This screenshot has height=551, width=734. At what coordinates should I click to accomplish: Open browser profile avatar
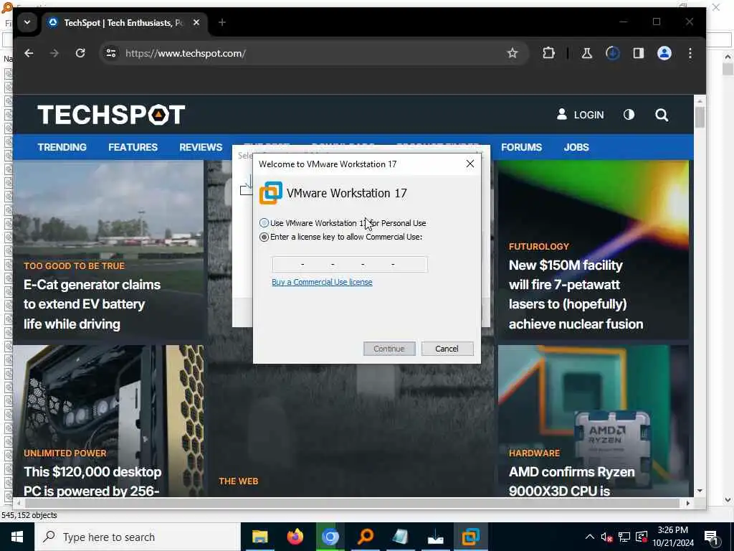[x=664, y=53]
